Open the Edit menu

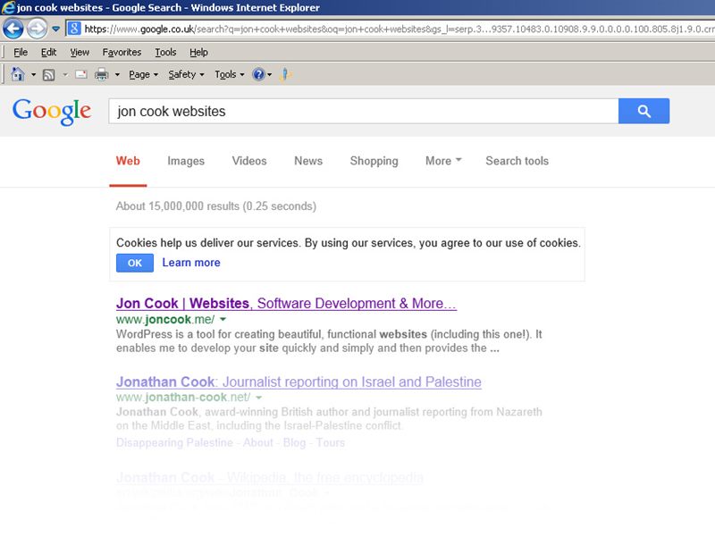(48, 53)
